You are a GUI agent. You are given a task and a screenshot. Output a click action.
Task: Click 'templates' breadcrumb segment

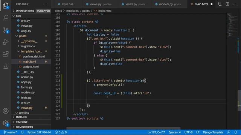coord(72,11)
